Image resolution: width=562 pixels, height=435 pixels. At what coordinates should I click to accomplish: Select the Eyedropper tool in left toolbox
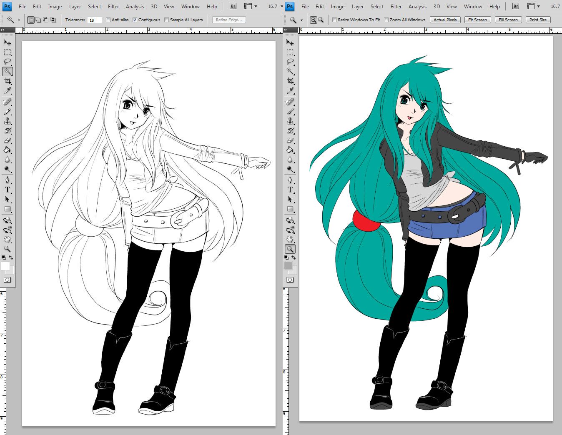coord(8,91)
